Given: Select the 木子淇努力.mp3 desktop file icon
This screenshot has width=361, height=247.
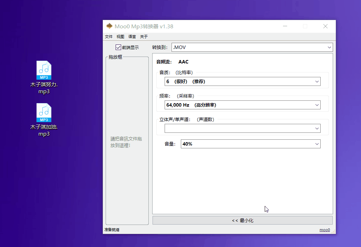Looking at the screenshot, I should click(x=44, y=77).
